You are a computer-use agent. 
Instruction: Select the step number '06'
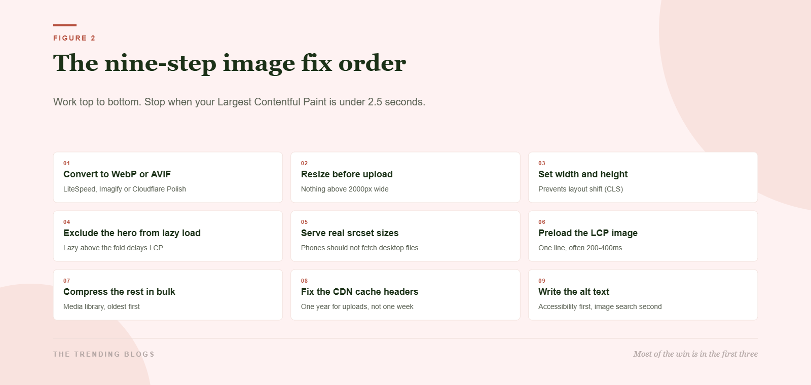click(542, 222)
